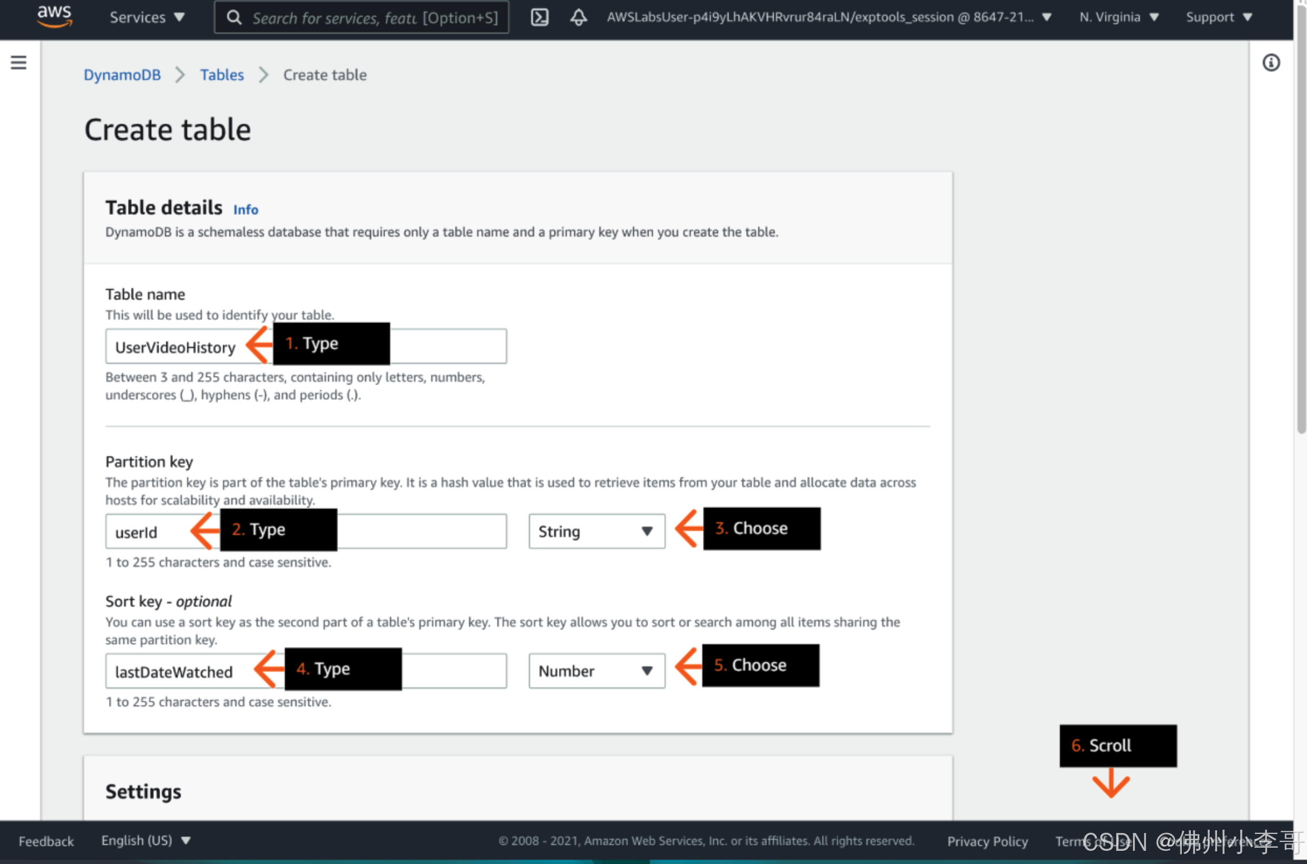Click the Sort key name field
The image size is (1307, 864).
[x=306, y=671]
